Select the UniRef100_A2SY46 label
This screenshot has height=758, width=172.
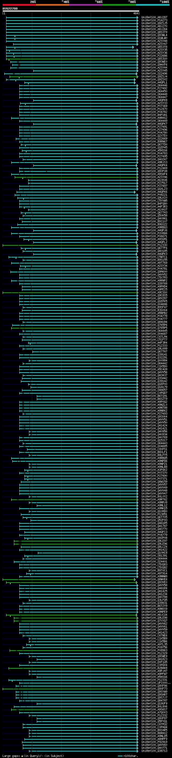(154, 177)
